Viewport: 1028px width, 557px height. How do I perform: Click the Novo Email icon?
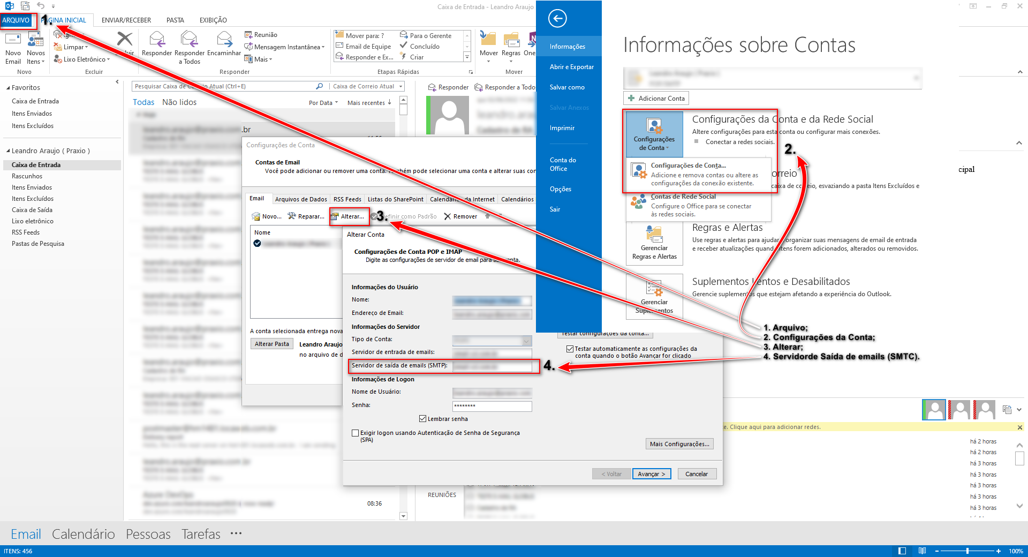pos(13,40)
